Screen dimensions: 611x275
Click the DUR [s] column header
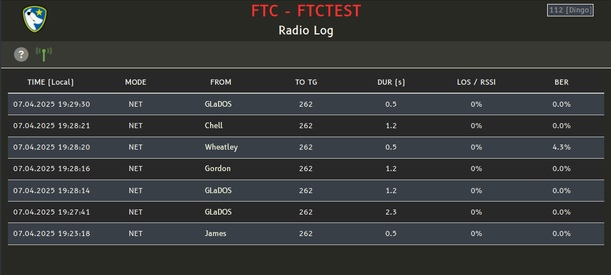tap(391, 82)
